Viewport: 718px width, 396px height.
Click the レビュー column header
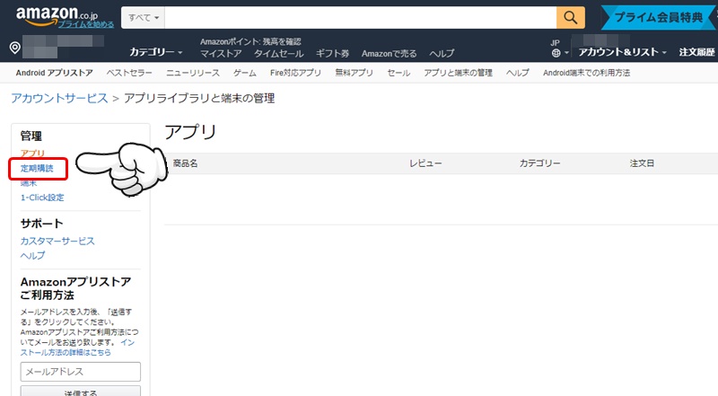425,163
